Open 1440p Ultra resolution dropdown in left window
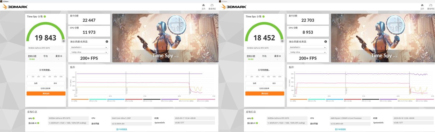The width and height of the screenshot is (435, 132). tap(89, 52)
